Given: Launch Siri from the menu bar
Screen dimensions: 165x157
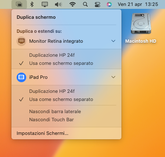Looking at the screenshot, I should (109, 4).
